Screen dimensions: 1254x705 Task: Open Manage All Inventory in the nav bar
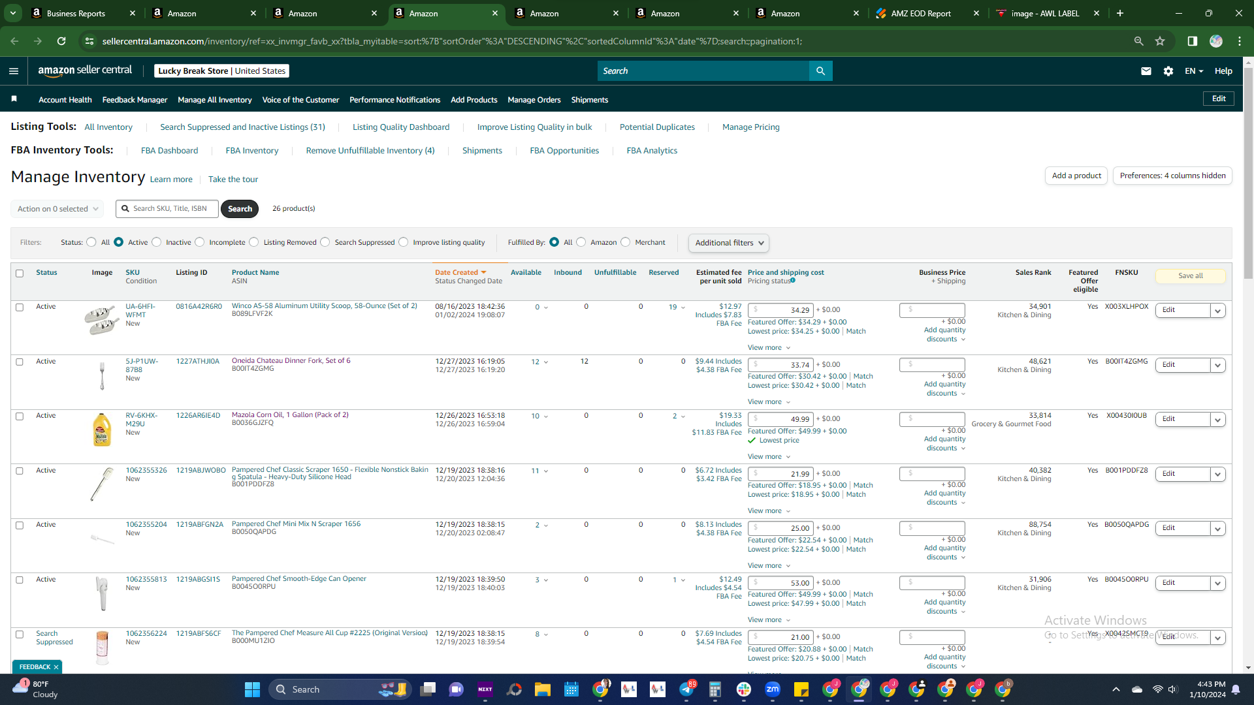(215, 100)
